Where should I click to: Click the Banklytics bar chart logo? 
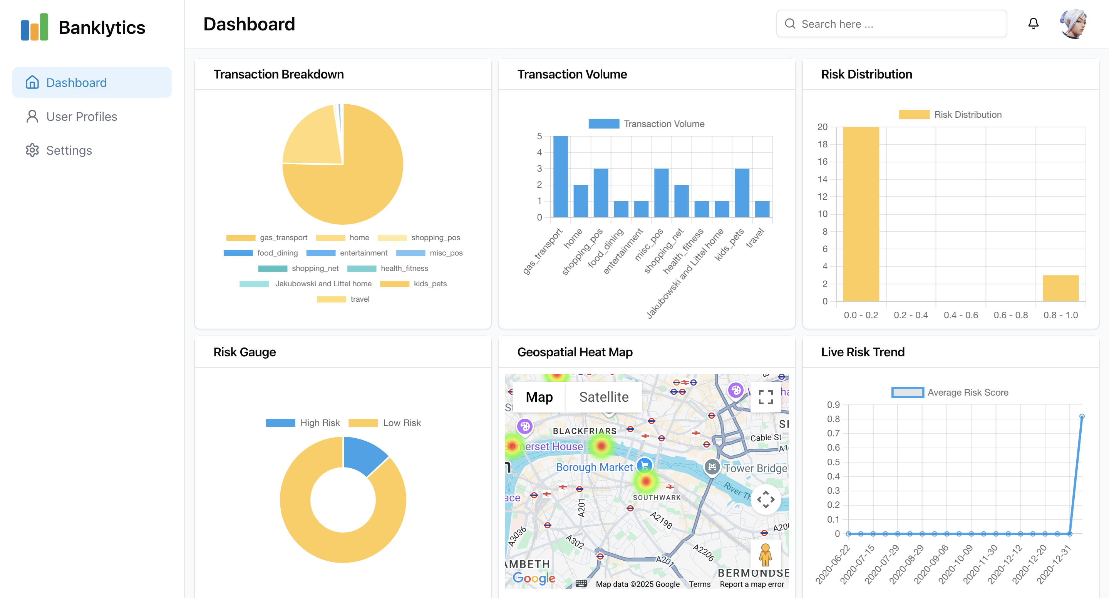[x=34, y=27]
